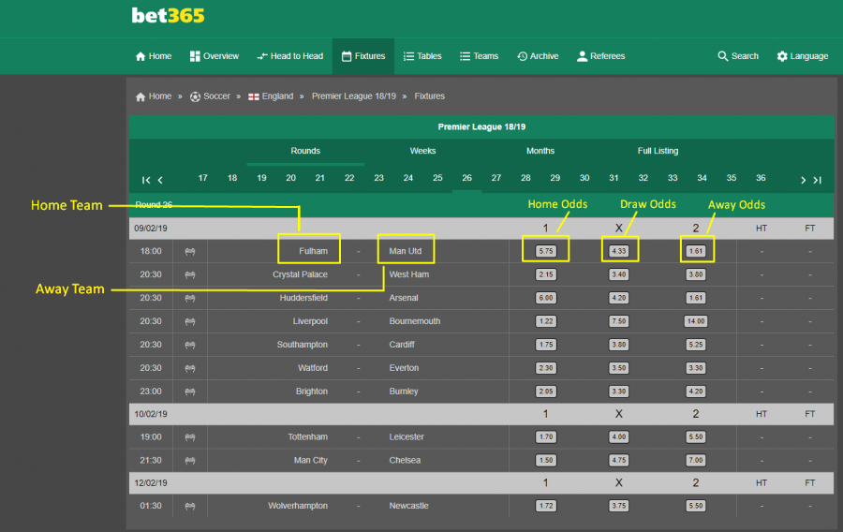Click Fulham match head-to-head icon
Screen dimensions: 843x532
(x=190, y=252)
